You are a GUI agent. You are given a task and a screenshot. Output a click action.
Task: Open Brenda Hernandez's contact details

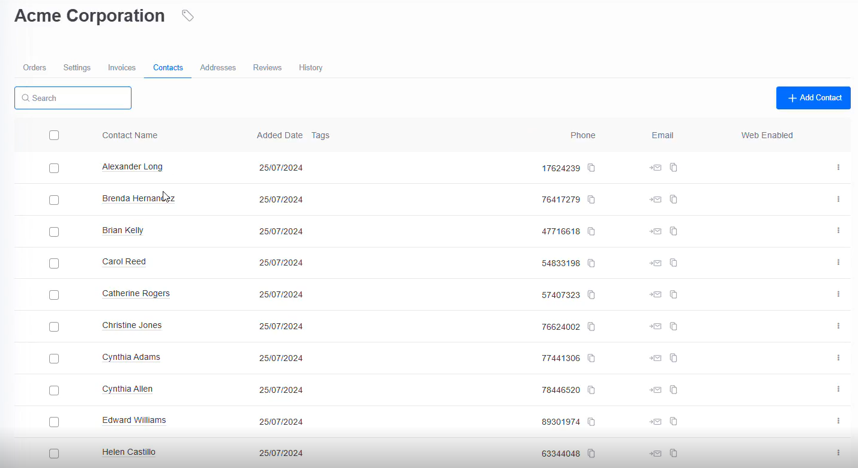[x=138, y=198]
